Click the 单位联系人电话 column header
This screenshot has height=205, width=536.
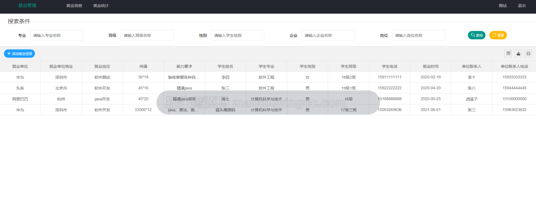515,66
